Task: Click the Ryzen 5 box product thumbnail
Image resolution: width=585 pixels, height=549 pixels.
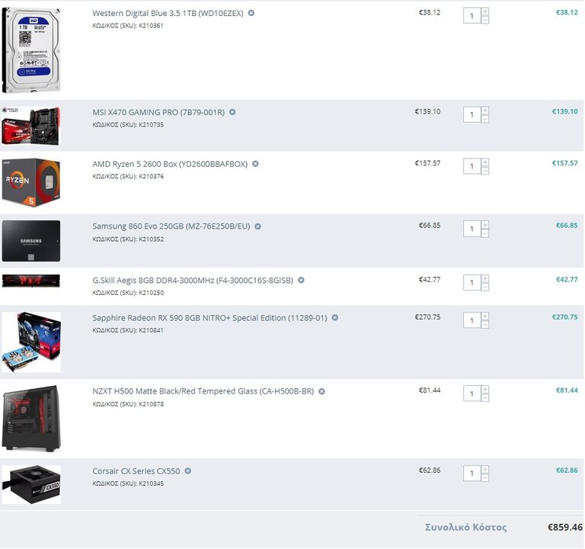Action: (31, 183)
